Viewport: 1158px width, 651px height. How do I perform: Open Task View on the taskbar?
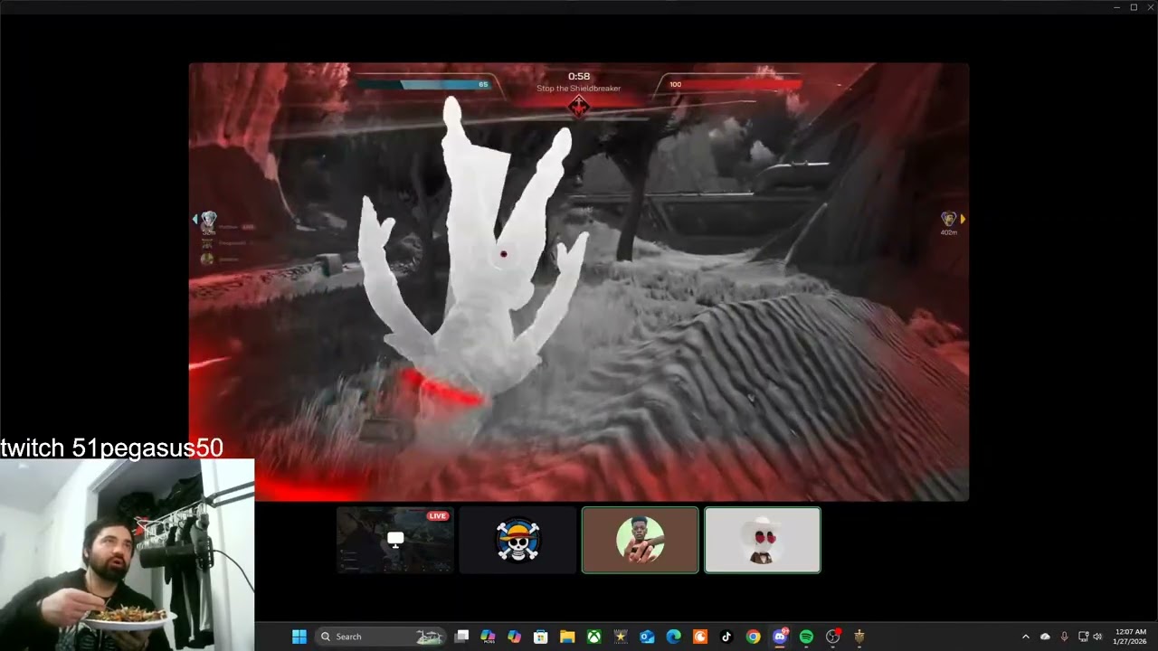pyautogui.click(x=462, y=637)
